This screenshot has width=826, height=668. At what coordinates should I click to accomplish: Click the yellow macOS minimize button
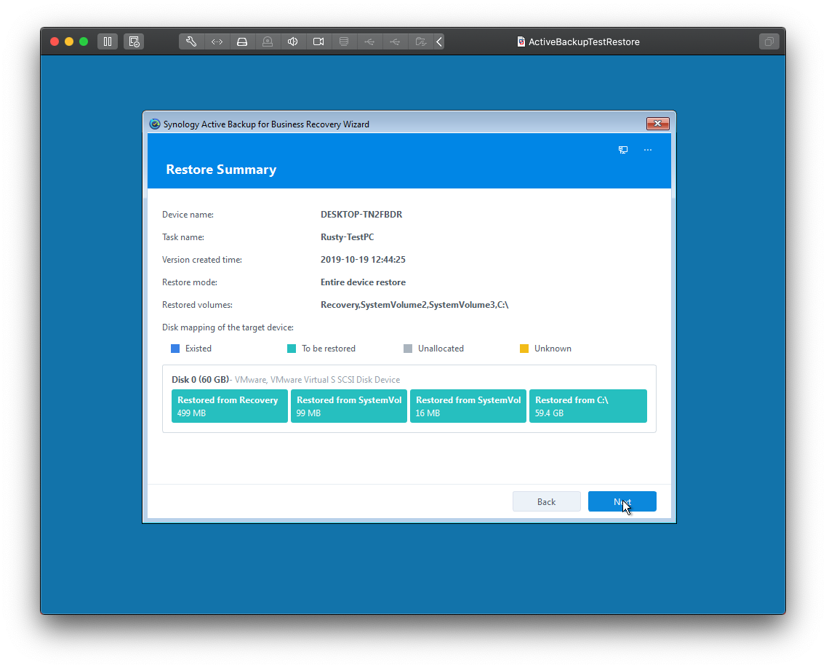[69, 41]
